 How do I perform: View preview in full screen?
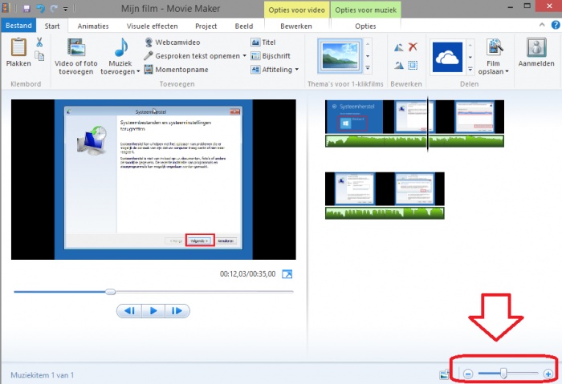pos(287,274)
